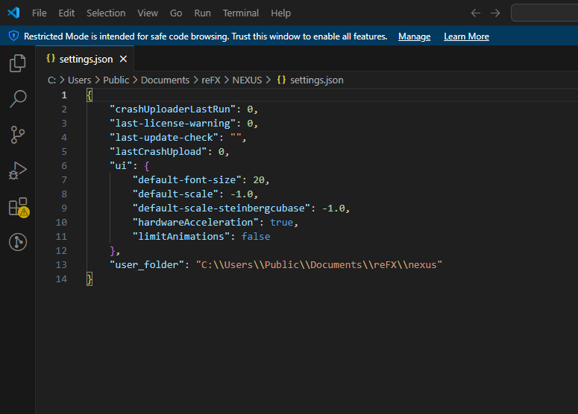This screenshot has width=578, height=414.
Task: Click the JSON braces icon in breadcrumb
Action: click(x=281, y=80)
